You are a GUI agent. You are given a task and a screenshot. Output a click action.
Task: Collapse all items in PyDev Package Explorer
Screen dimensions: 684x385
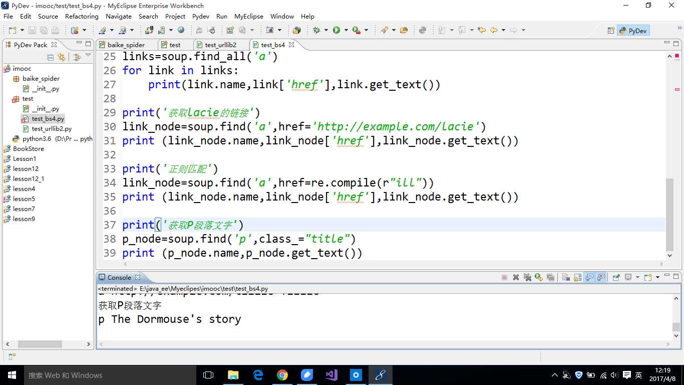point(50,57)
